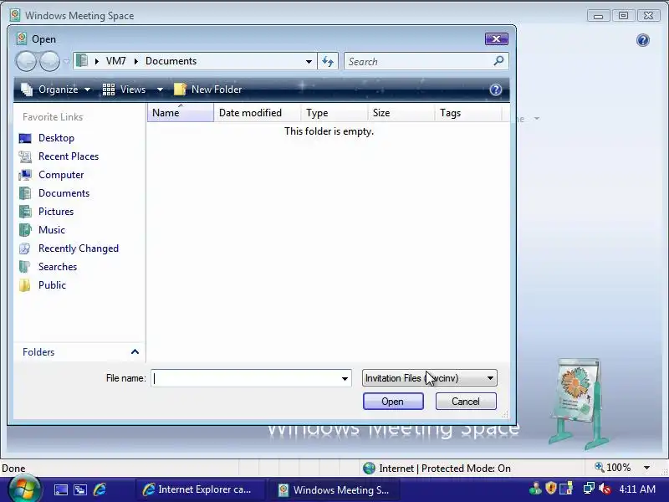The image size is (669, 502).
Task: Open the Views dropdown arrow
Action: coord(160,90)
